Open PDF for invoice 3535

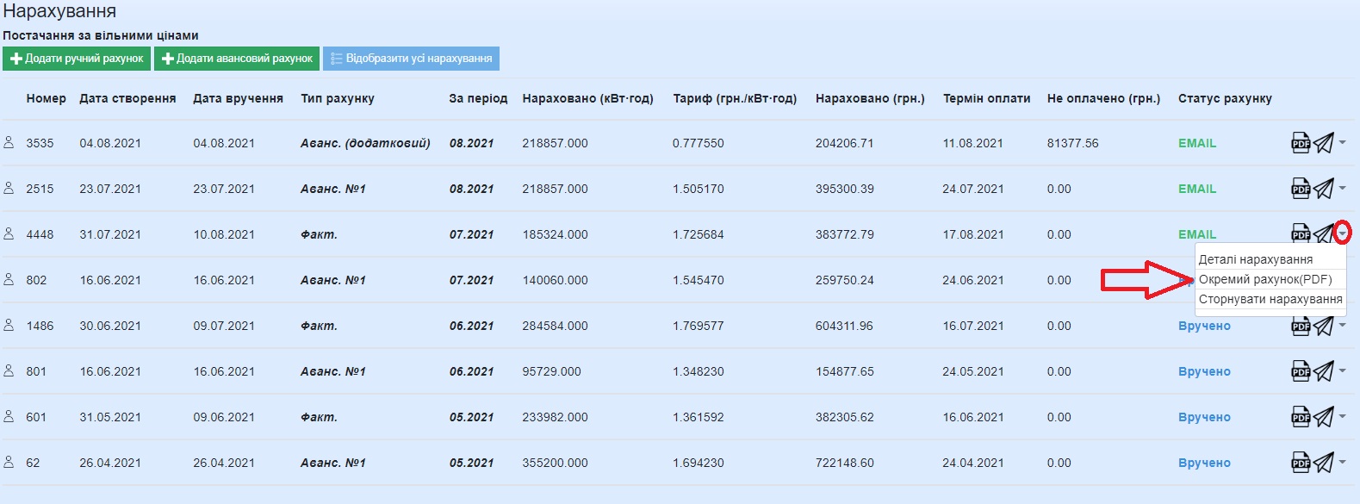click(1300, 143)
